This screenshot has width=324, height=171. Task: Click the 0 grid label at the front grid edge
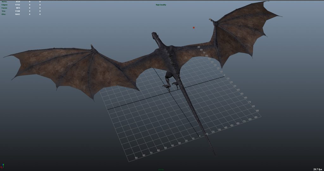point(199,136)
